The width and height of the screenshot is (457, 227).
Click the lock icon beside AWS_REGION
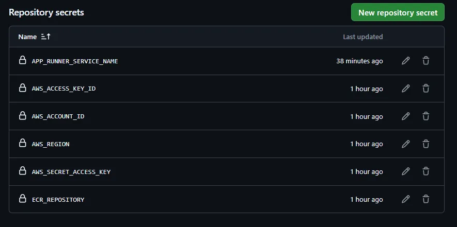23,144
